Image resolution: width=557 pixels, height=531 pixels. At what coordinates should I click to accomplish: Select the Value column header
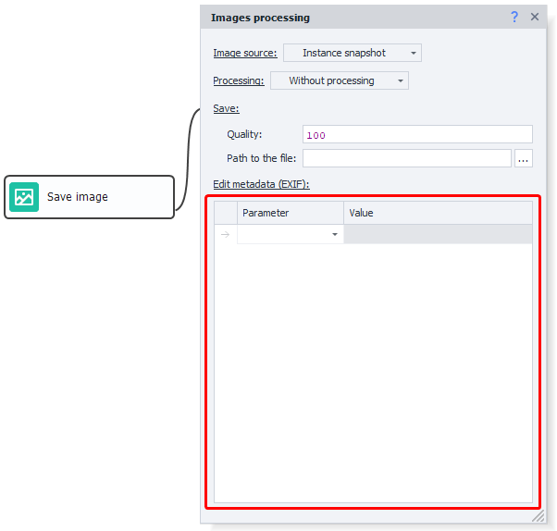tap(438, 213)
